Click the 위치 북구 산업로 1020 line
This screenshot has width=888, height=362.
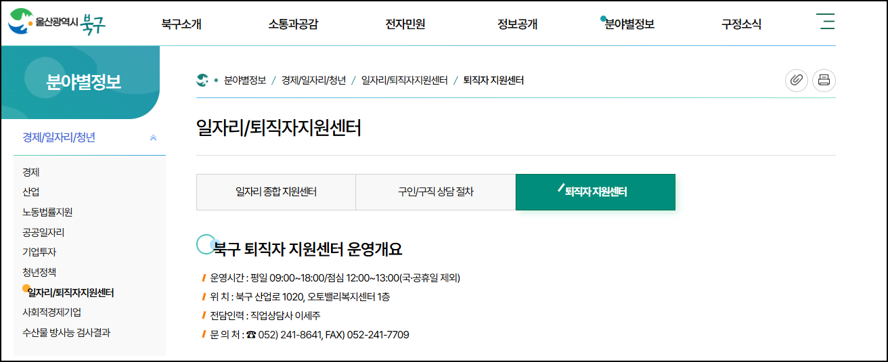(x=300, y=297)
